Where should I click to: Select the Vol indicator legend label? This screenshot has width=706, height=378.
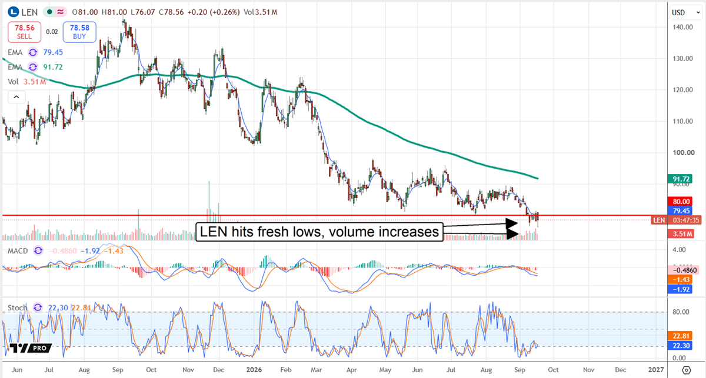pos(13,82)
